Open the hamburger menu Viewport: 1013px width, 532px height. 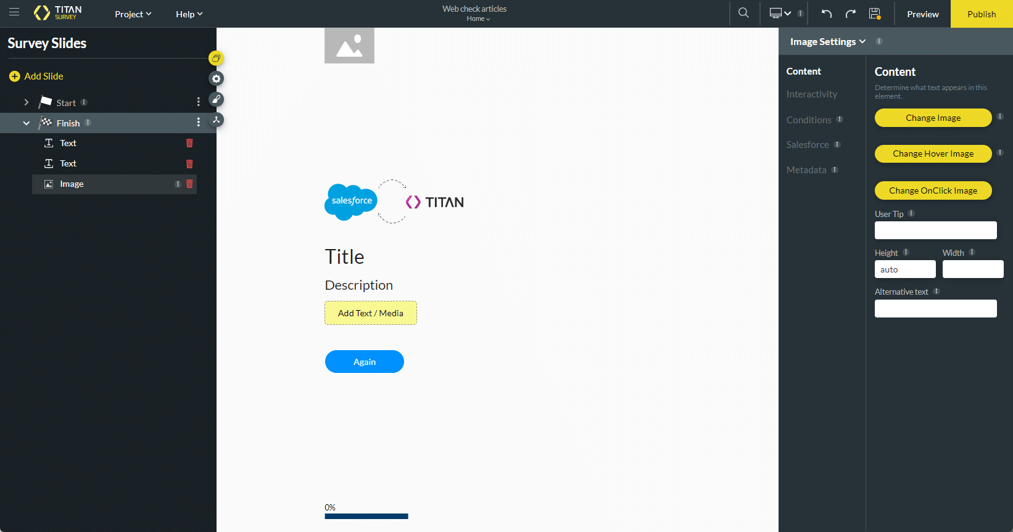tap(14, 12)
